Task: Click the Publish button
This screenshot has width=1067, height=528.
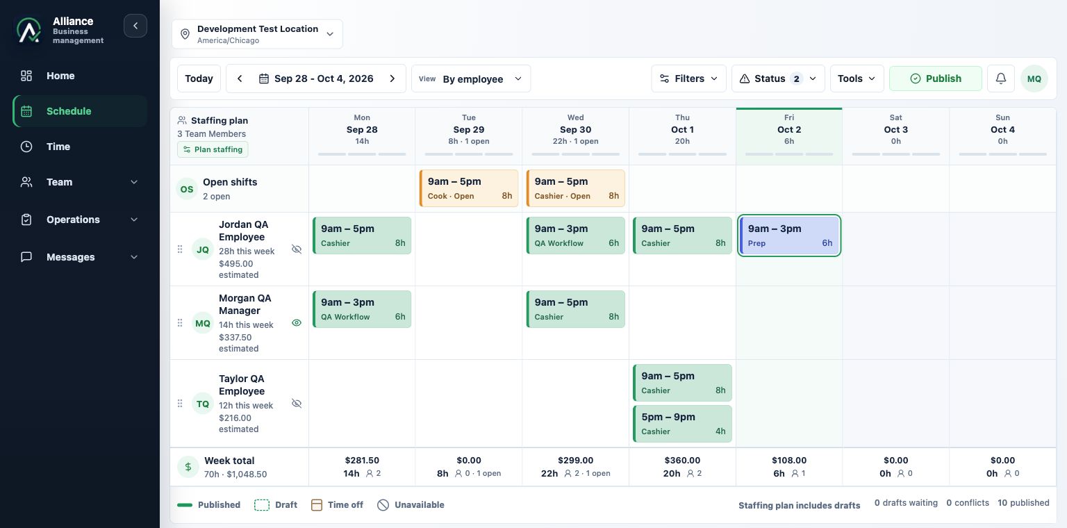Action: (x=935, y=79)
